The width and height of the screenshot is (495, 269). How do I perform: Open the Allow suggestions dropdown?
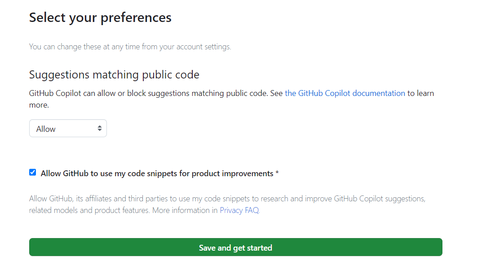(68, 128)
